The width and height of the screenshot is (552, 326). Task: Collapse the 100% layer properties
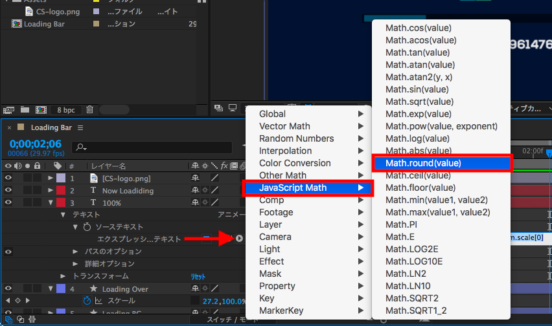[51, 202]
